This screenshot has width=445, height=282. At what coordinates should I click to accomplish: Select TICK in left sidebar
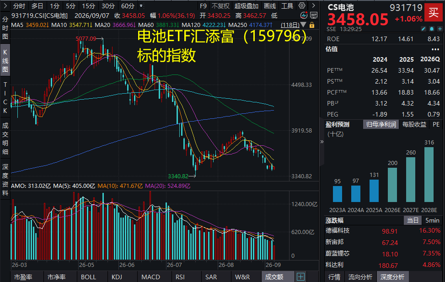(5, 98)
